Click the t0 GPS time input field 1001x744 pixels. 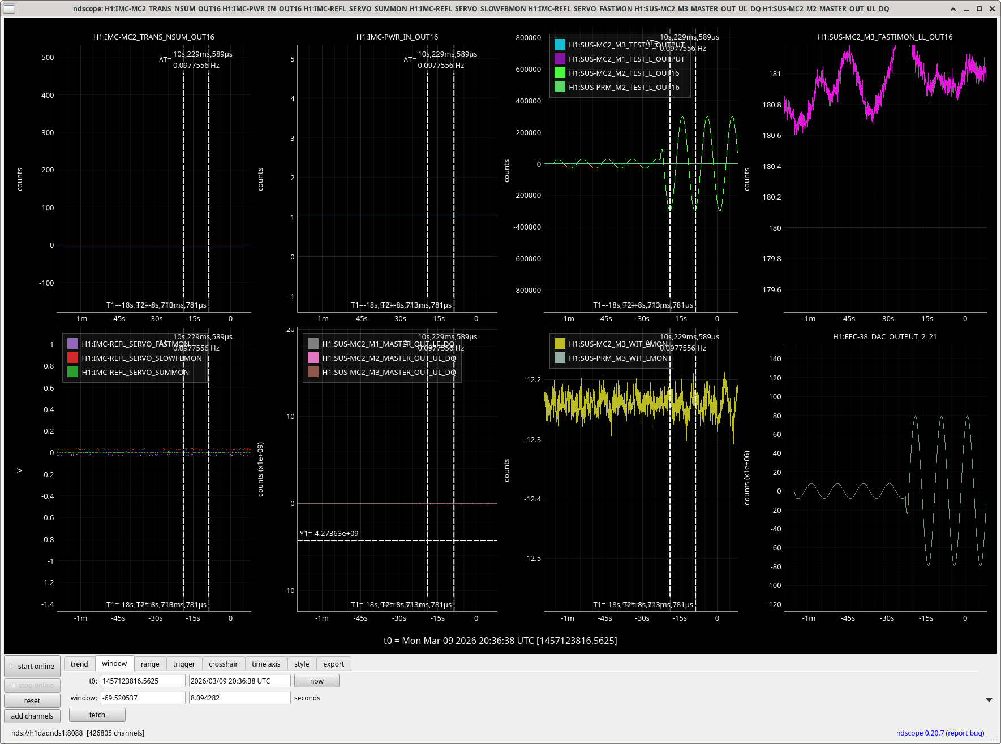point(143,681)
